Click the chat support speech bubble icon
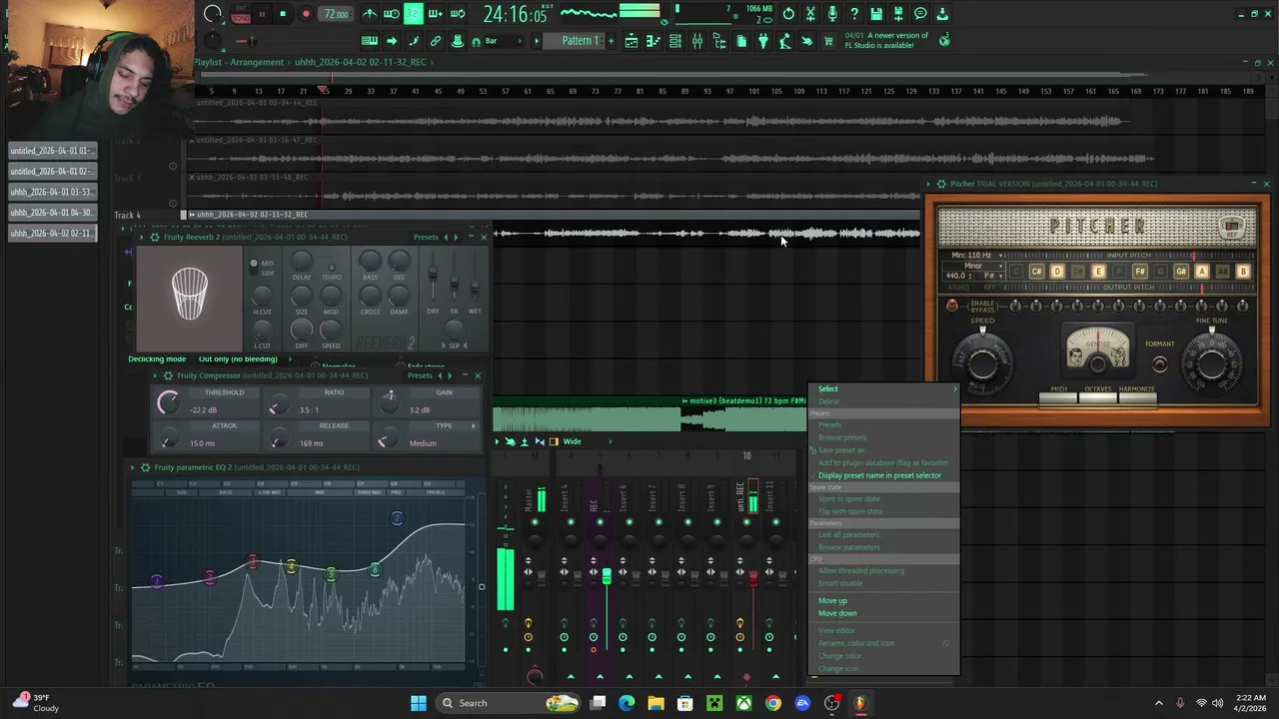Screen dimensions: 1279x719 click(x=920, y=14)
